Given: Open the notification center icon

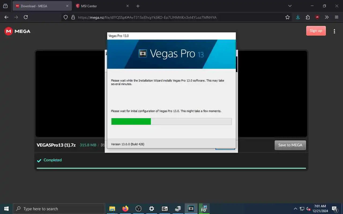Looking at the screenshot, I should pyautogui.click(x=334, y=209).
